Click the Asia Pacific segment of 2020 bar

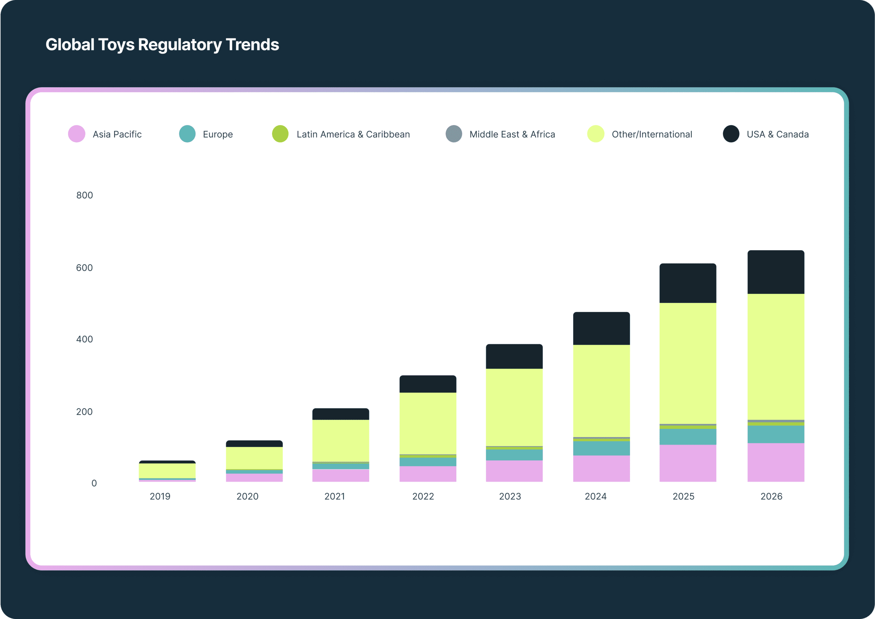254,477
